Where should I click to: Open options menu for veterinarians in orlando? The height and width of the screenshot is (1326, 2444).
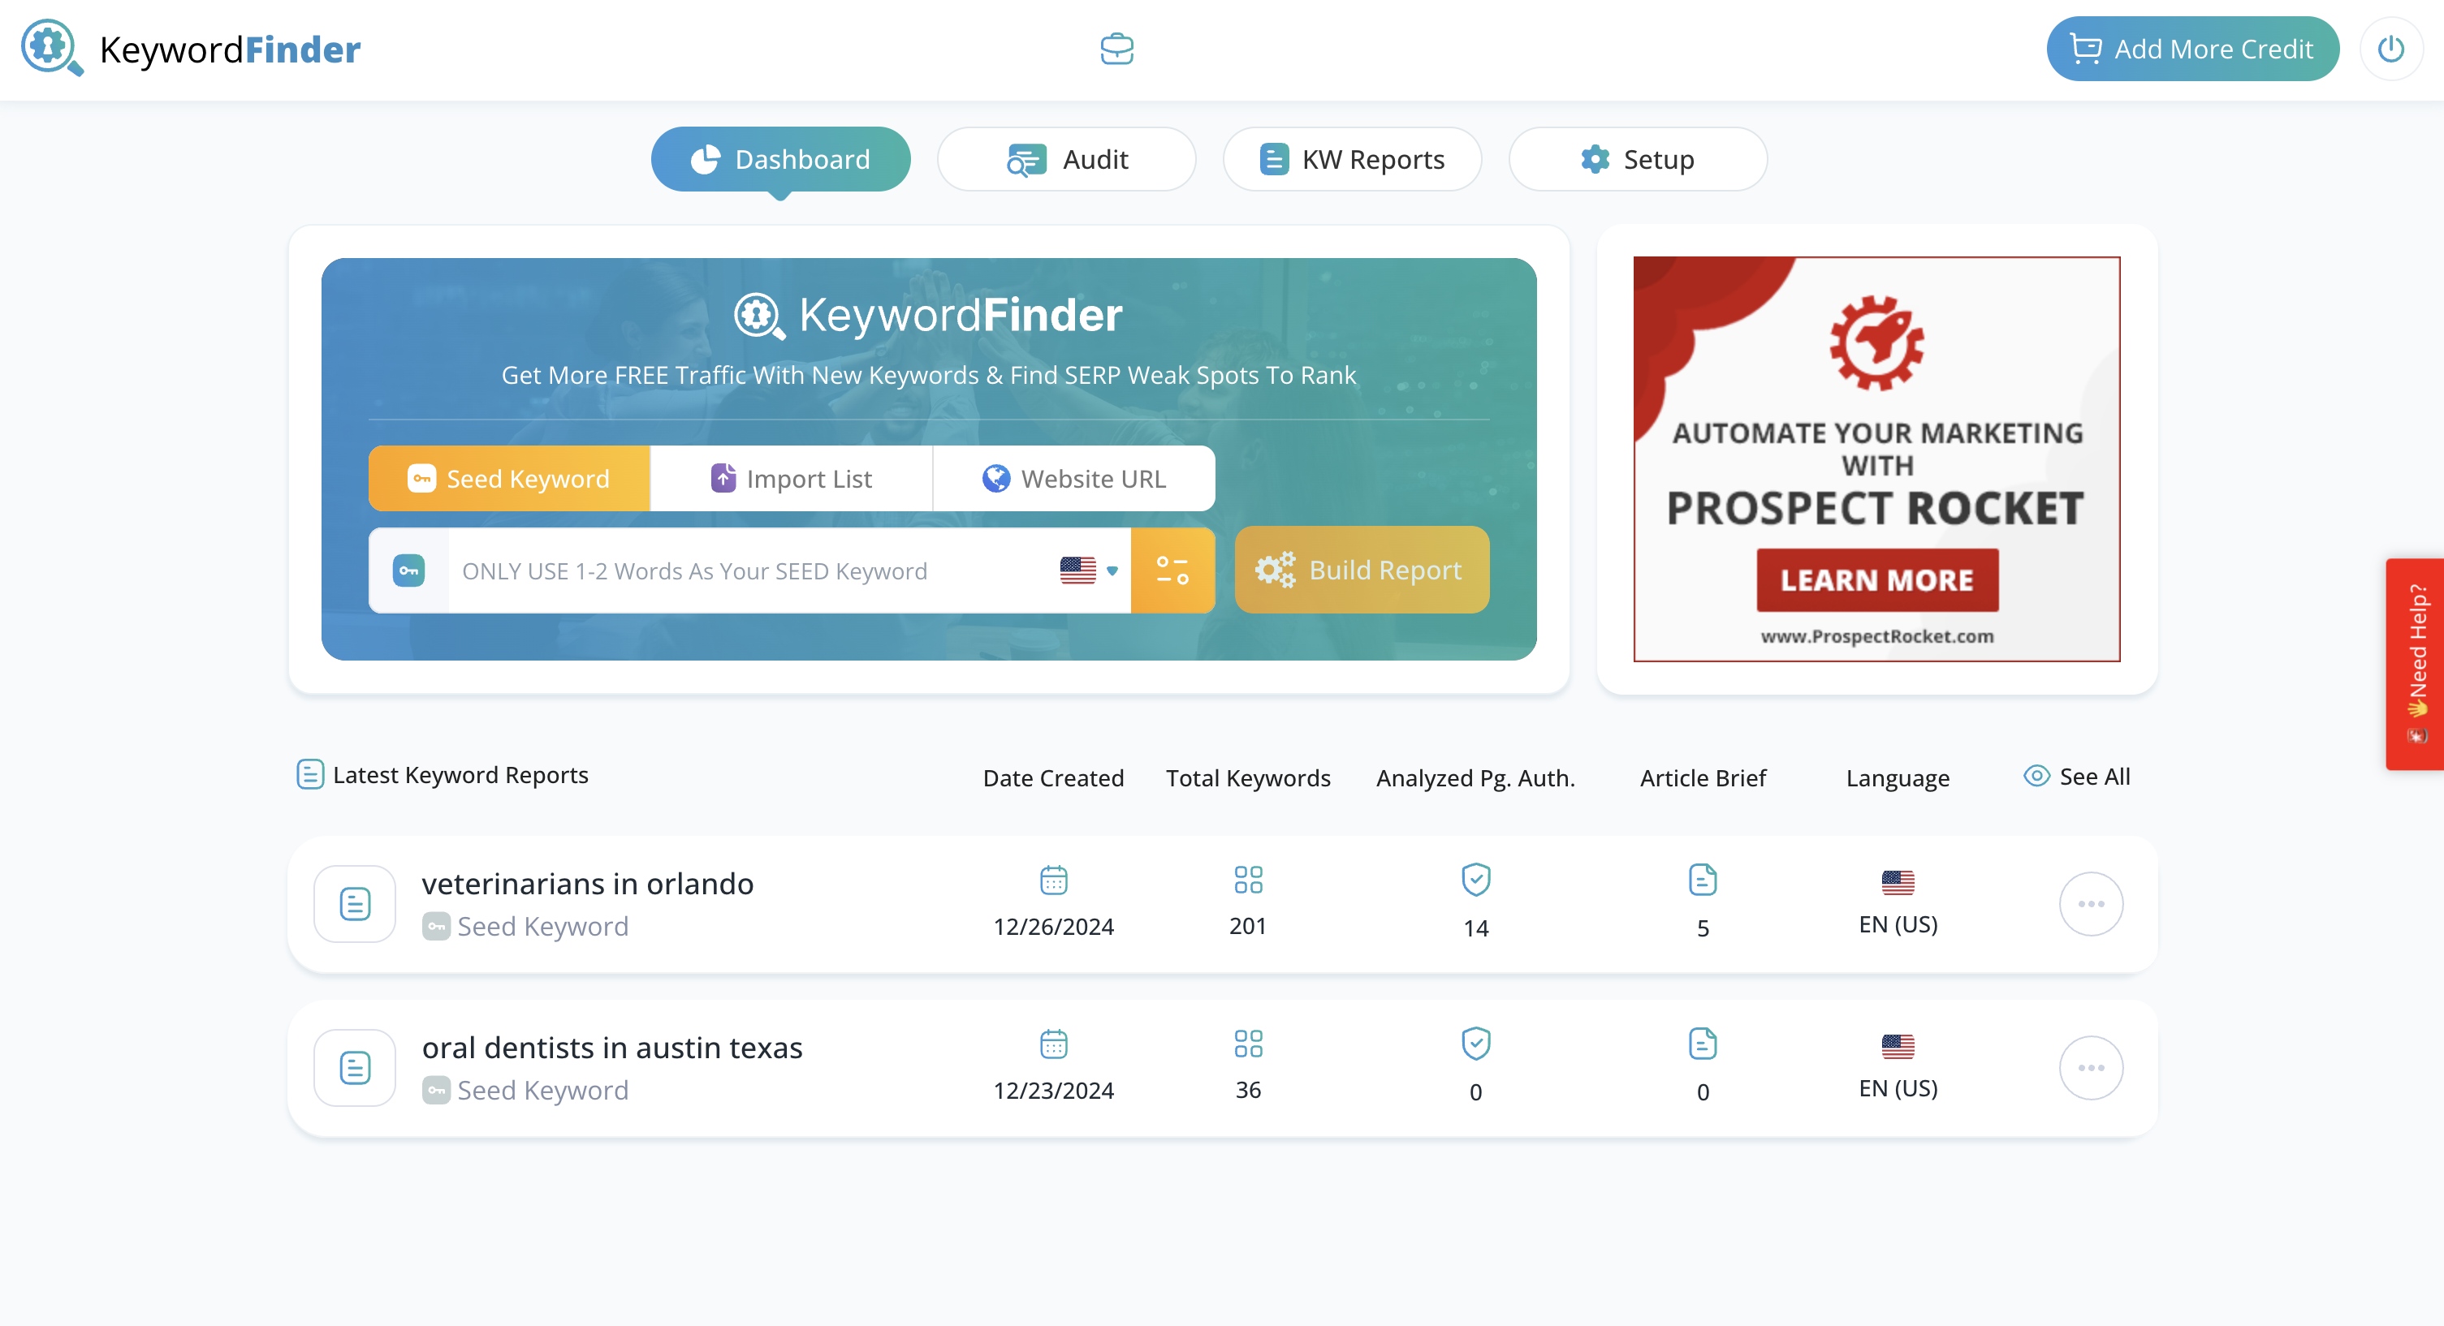[x=2090, y=903]
